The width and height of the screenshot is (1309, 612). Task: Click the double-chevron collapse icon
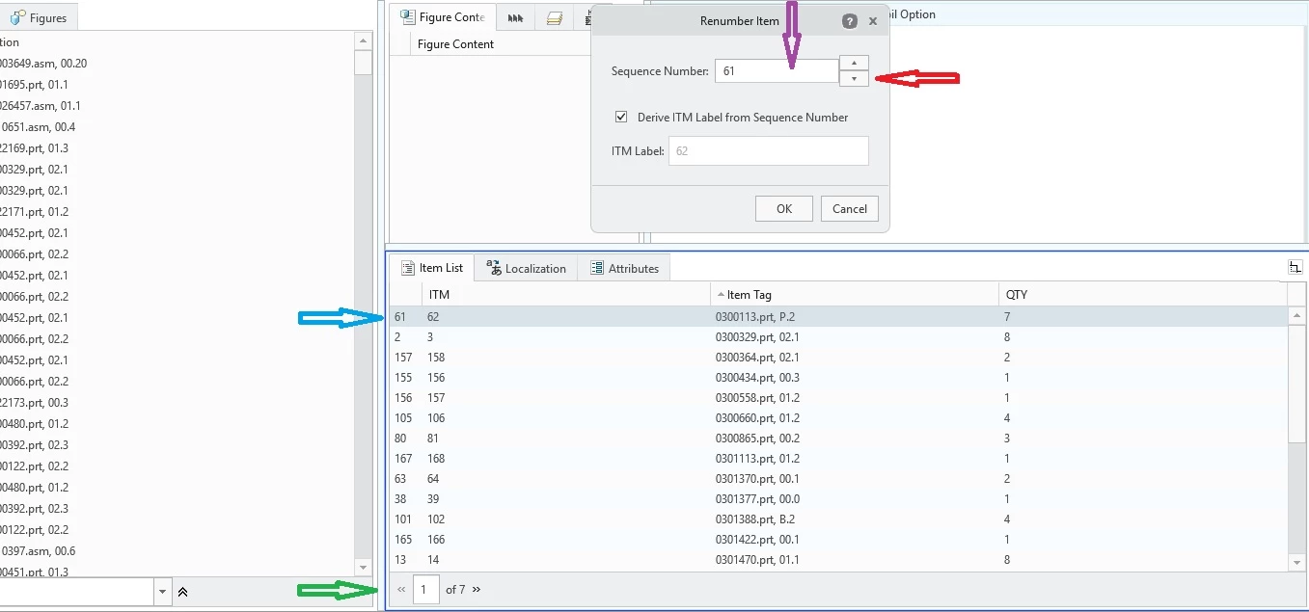(x=182, y=592)
